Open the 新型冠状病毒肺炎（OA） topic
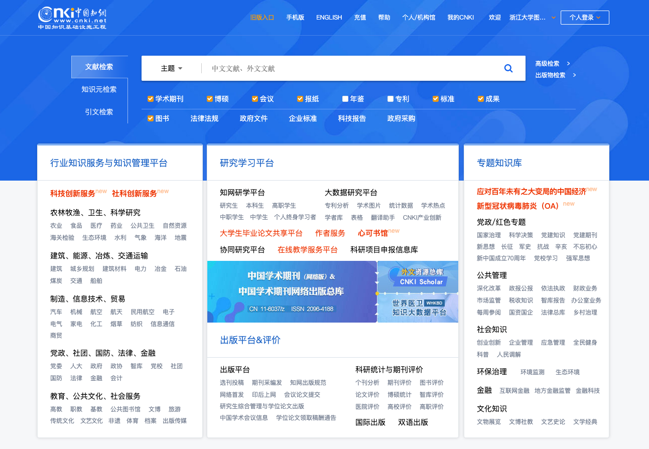This screenshot has width=649, height=449. pyautogui.click(x=518, y=206)
